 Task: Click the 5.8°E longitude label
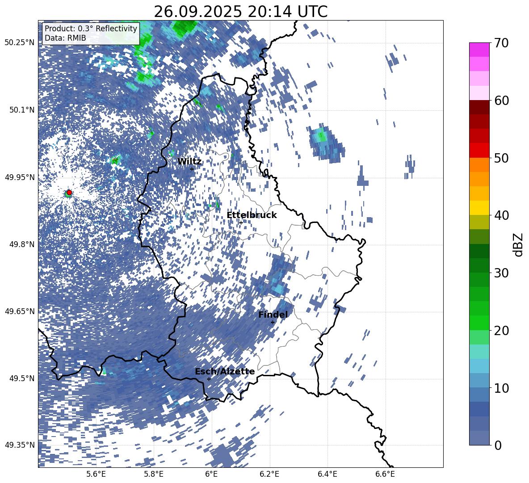tap(154, 474)
